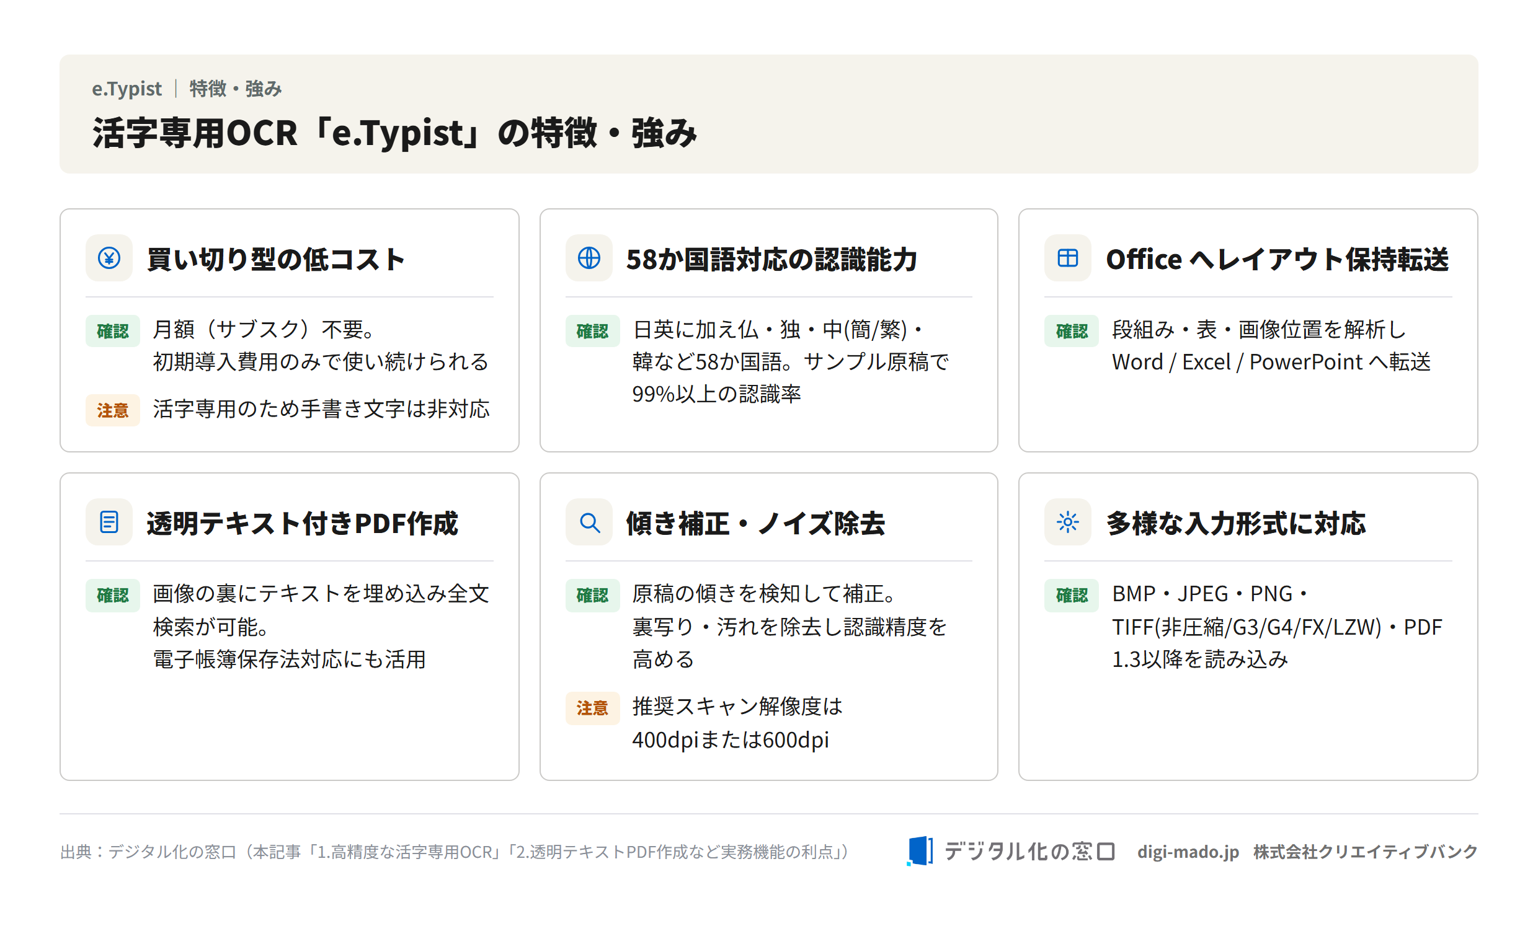Click the text TIFF(非圧縮/G3/G4/FX/LZW)・PDF
Image resolution: width=1538 pixels, height=926 pixels.
(1277, 627)
